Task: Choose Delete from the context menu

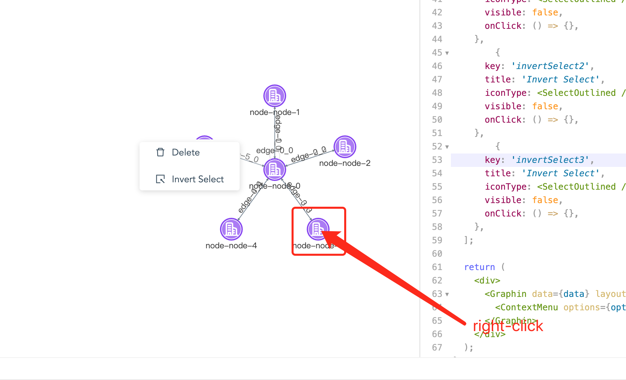Action: 185,152
